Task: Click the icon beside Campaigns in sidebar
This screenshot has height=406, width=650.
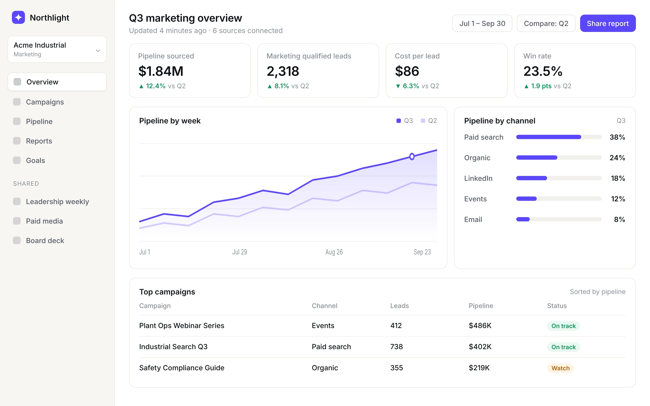Action: coord(17,102)
